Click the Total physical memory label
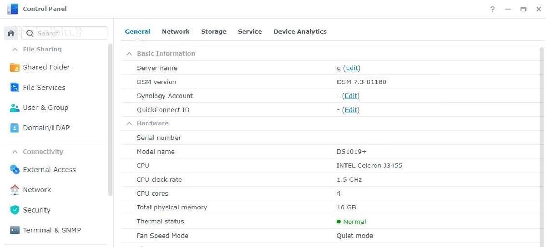546x247 pixels. (172, 207)
